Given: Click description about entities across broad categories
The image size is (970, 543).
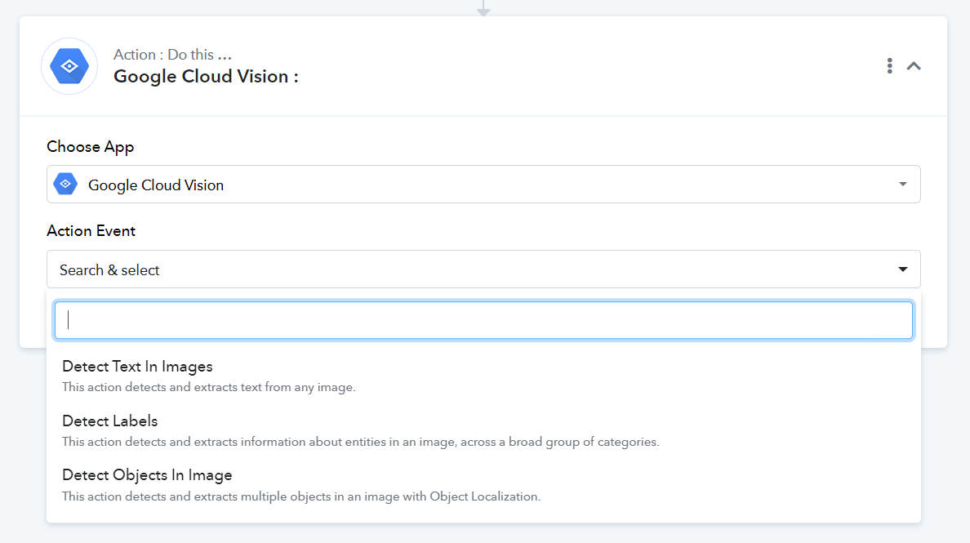Looking at the screenshot, I should [361, 442].
